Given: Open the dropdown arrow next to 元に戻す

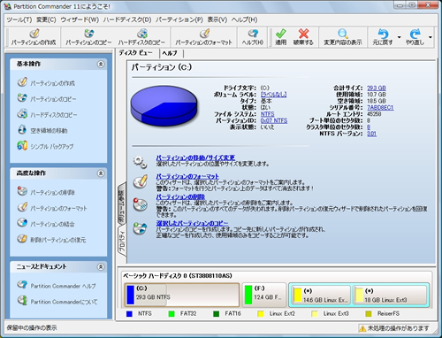Looking at the screenshot, I should click(x=400, y=37).
